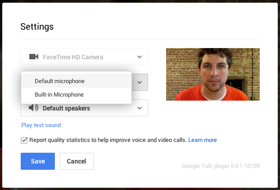Click the Settings dialog heading
Screen dimensions: 280x190
coord(37,27)
